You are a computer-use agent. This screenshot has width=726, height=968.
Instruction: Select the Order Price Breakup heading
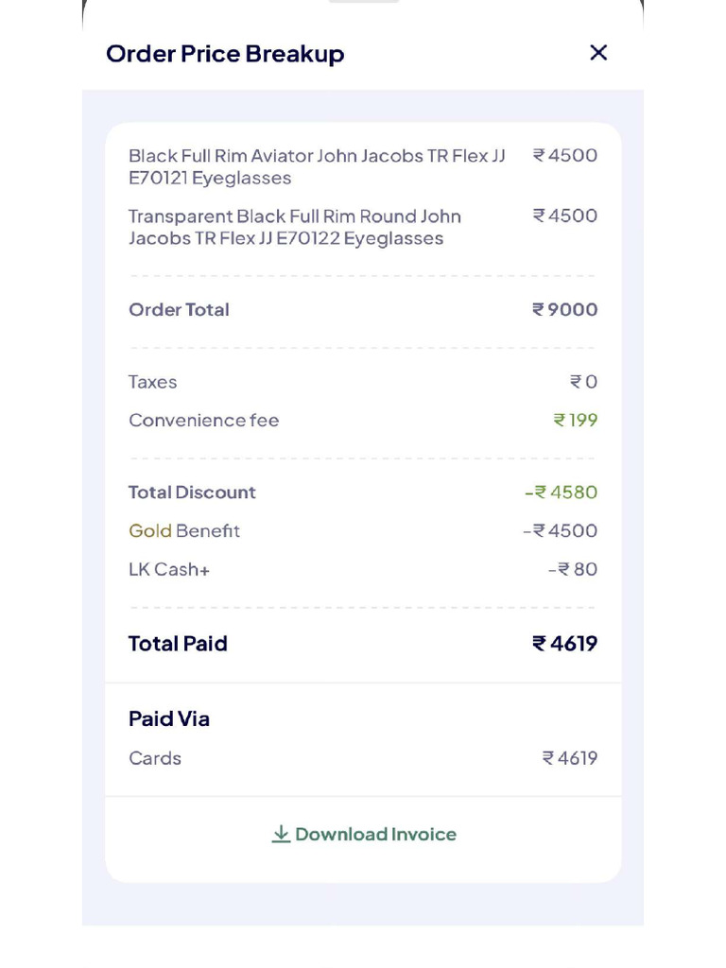[x=225, y=54]
